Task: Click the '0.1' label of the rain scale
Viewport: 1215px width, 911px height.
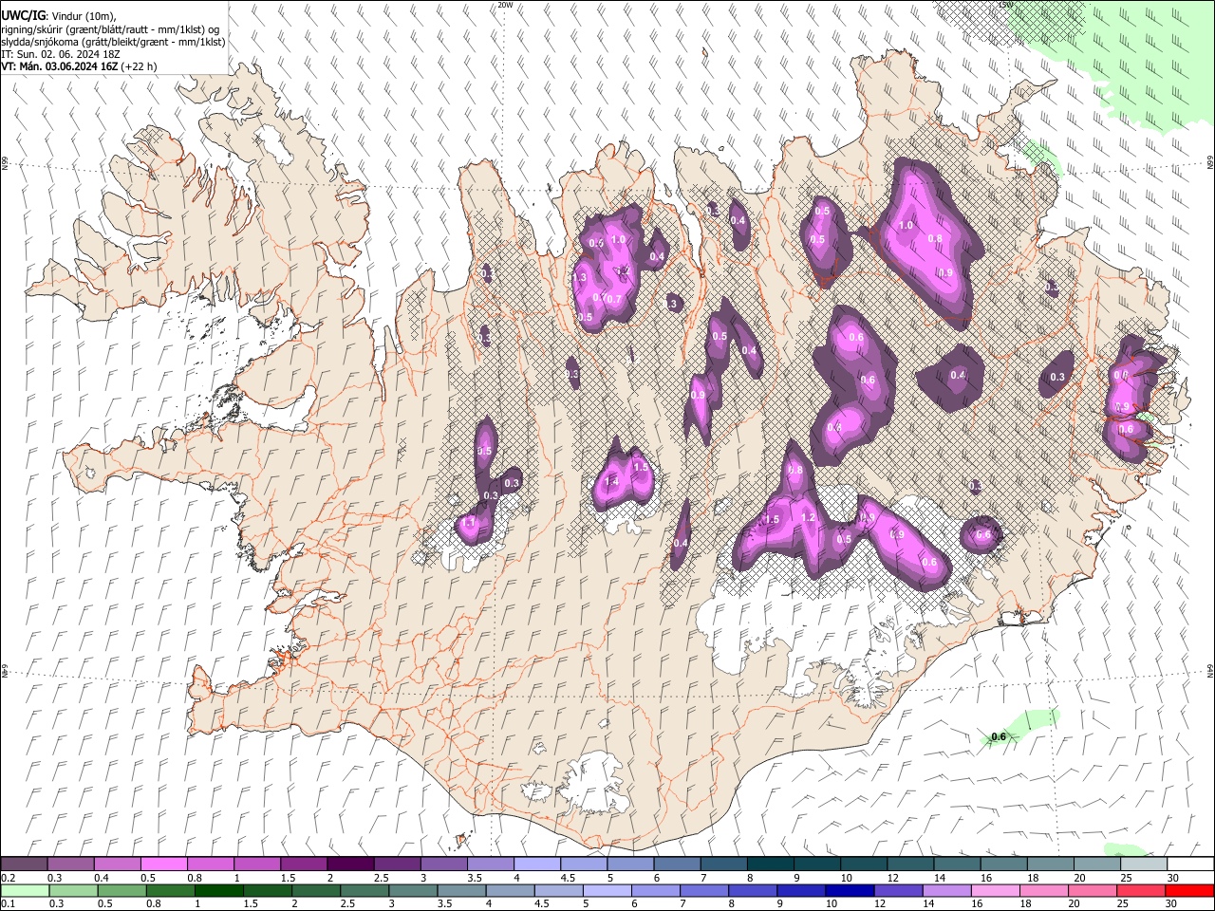Action: [8, 904]
